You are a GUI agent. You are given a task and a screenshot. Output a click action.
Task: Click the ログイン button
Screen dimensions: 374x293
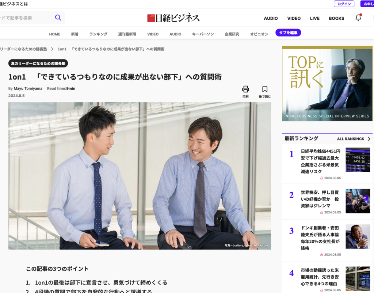[344, 4]
